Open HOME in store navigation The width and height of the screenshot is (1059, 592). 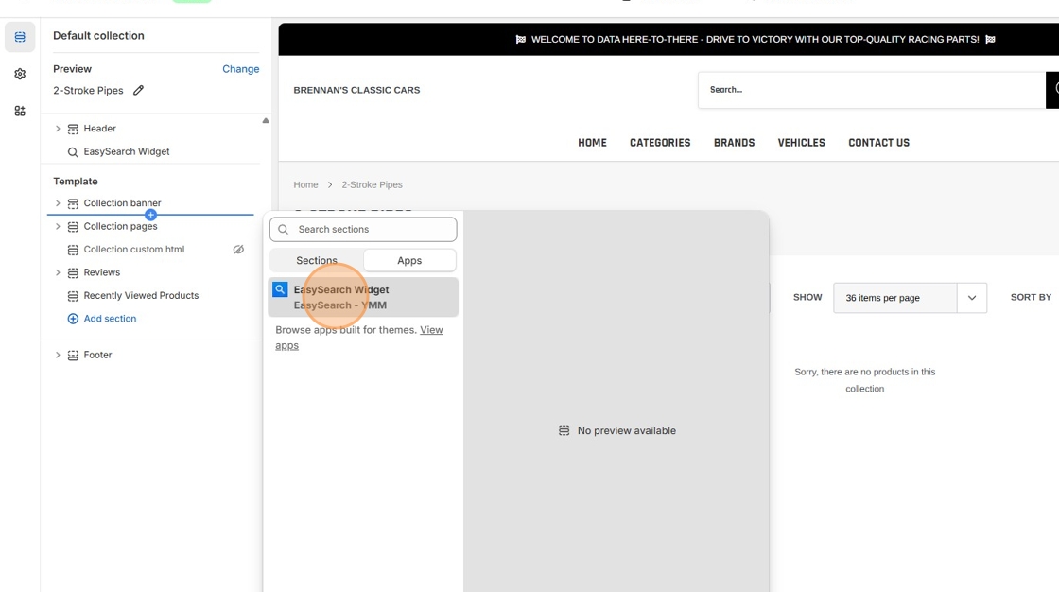coord(592,143)
